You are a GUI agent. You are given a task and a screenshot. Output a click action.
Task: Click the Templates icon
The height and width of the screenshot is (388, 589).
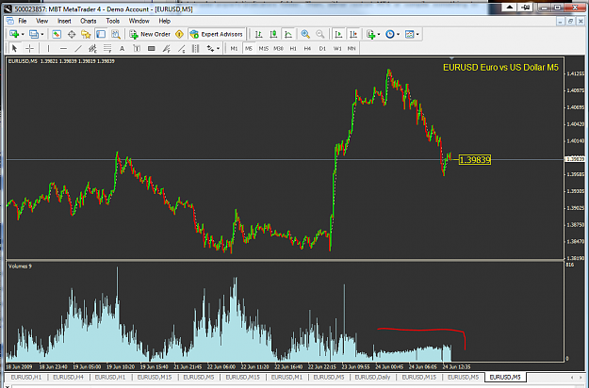point(409,34)
